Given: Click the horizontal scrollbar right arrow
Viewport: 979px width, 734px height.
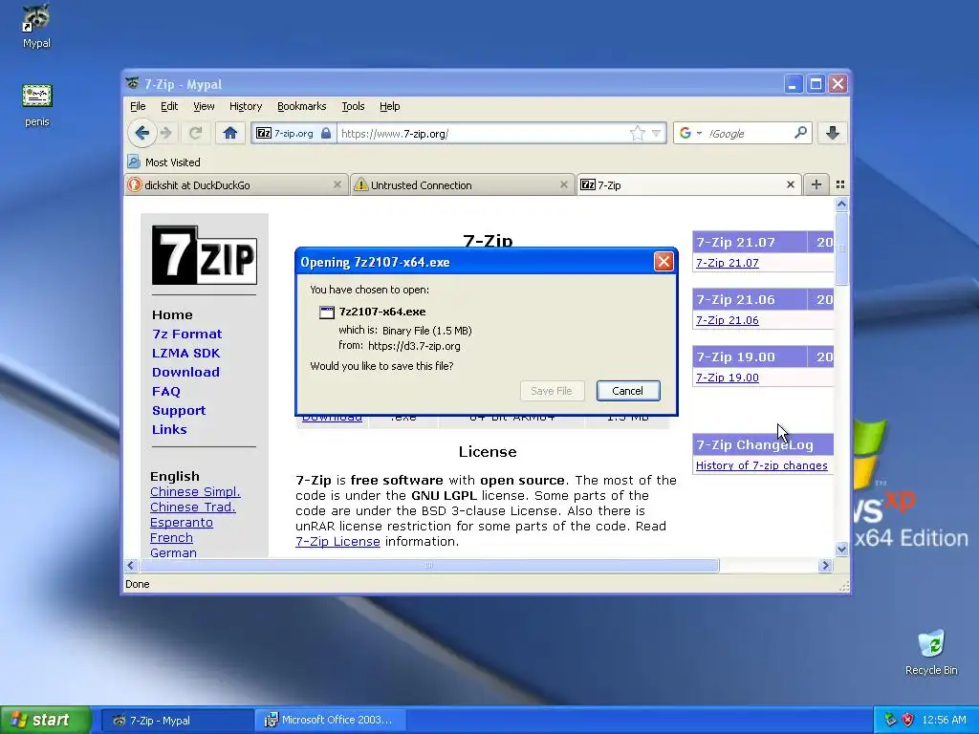Looking at the screenshot, I should click(x=825, y=566).
